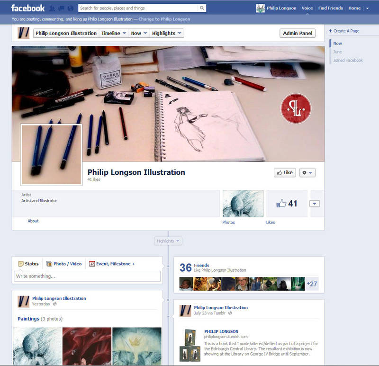This screenshot has height=366, width=379.
Task: Select Now in timeline sidebar
Action: [x=337, y=44]
